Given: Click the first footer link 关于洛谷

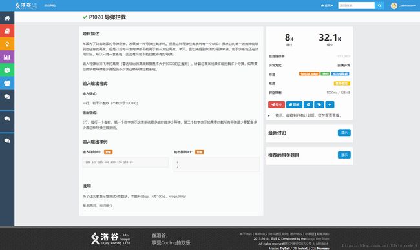Looking at the screenshot, I should [x=246, y=234].
